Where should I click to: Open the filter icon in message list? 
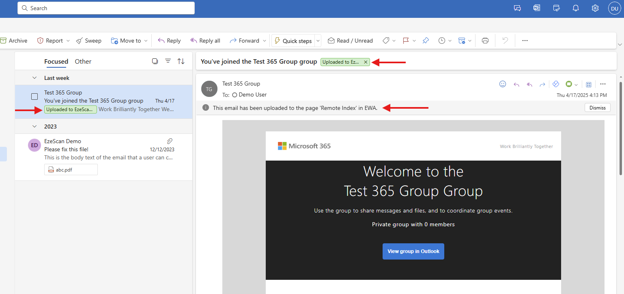168,61
